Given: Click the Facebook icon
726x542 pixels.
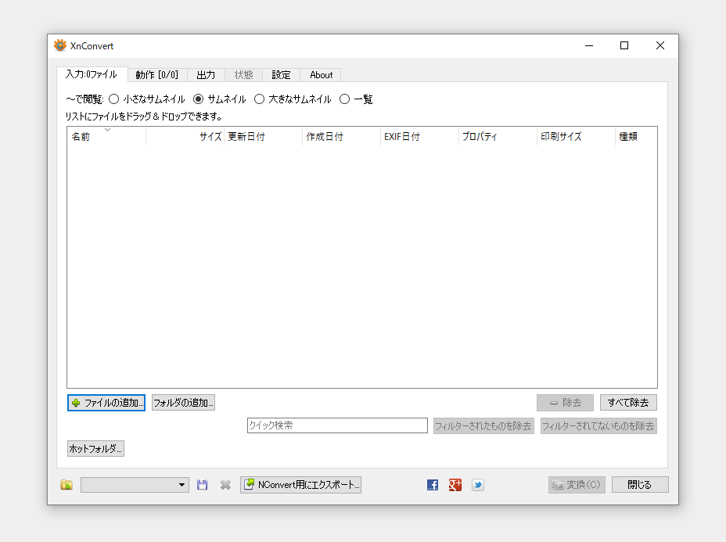Looking at the screenshot, I should point(433,485).
